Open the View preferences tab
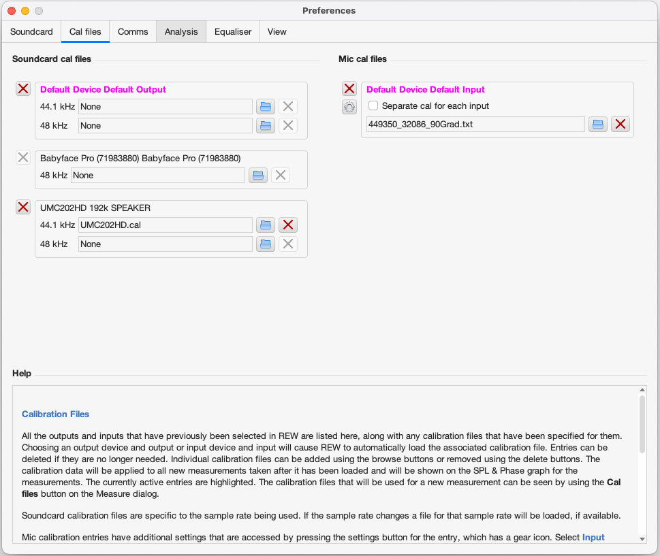Image resolution: width=660 pixels, height=556 pixels. coord(277,31)
